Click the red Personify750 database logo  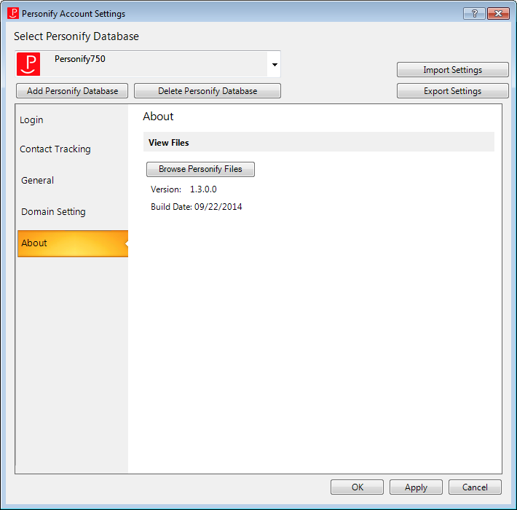pos(28,64)
